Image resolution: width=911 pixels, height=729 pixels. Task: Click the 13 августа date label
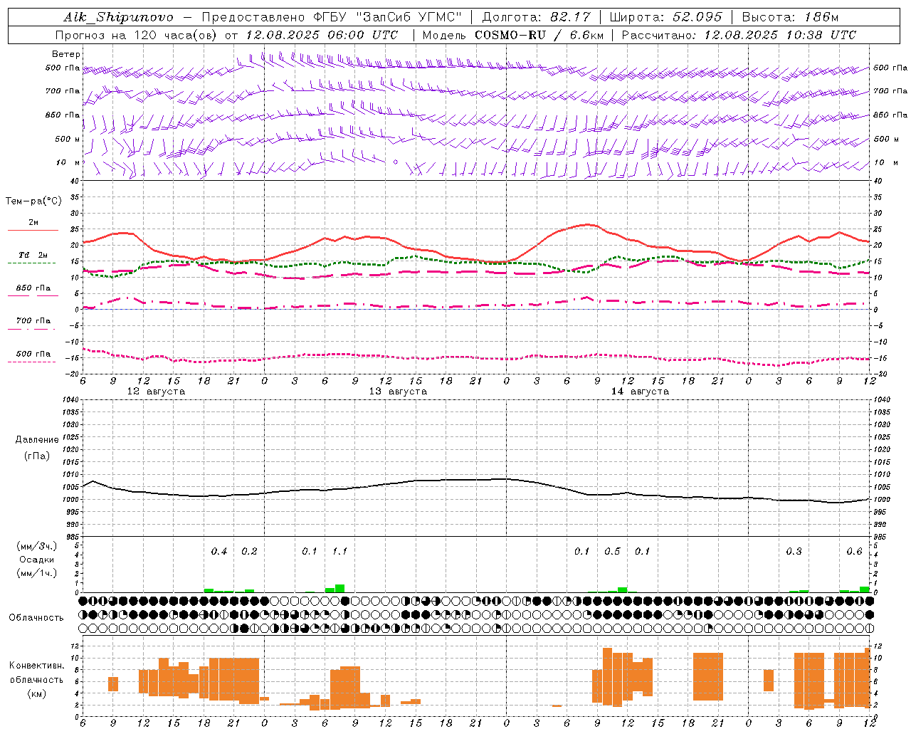398,392
